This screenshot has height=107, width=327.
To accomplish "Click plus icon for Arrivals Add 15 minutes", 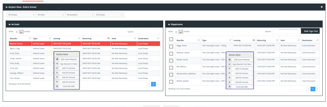I will pyautogui.click(x=57, y=68).
